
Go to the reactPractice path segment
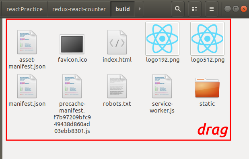coord(25,9)
